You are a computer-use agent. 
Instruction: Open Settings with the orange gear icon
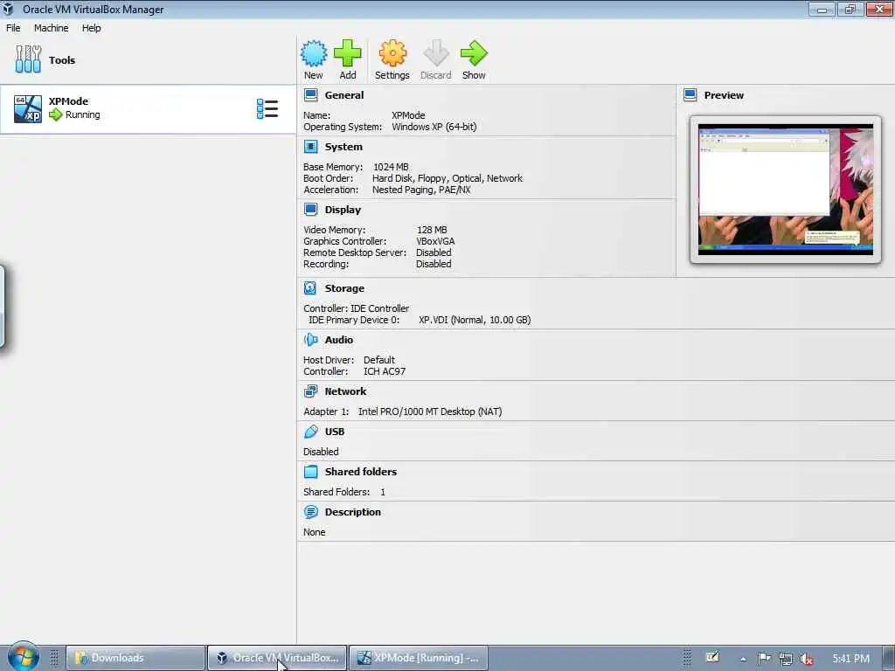pos(392,53)
